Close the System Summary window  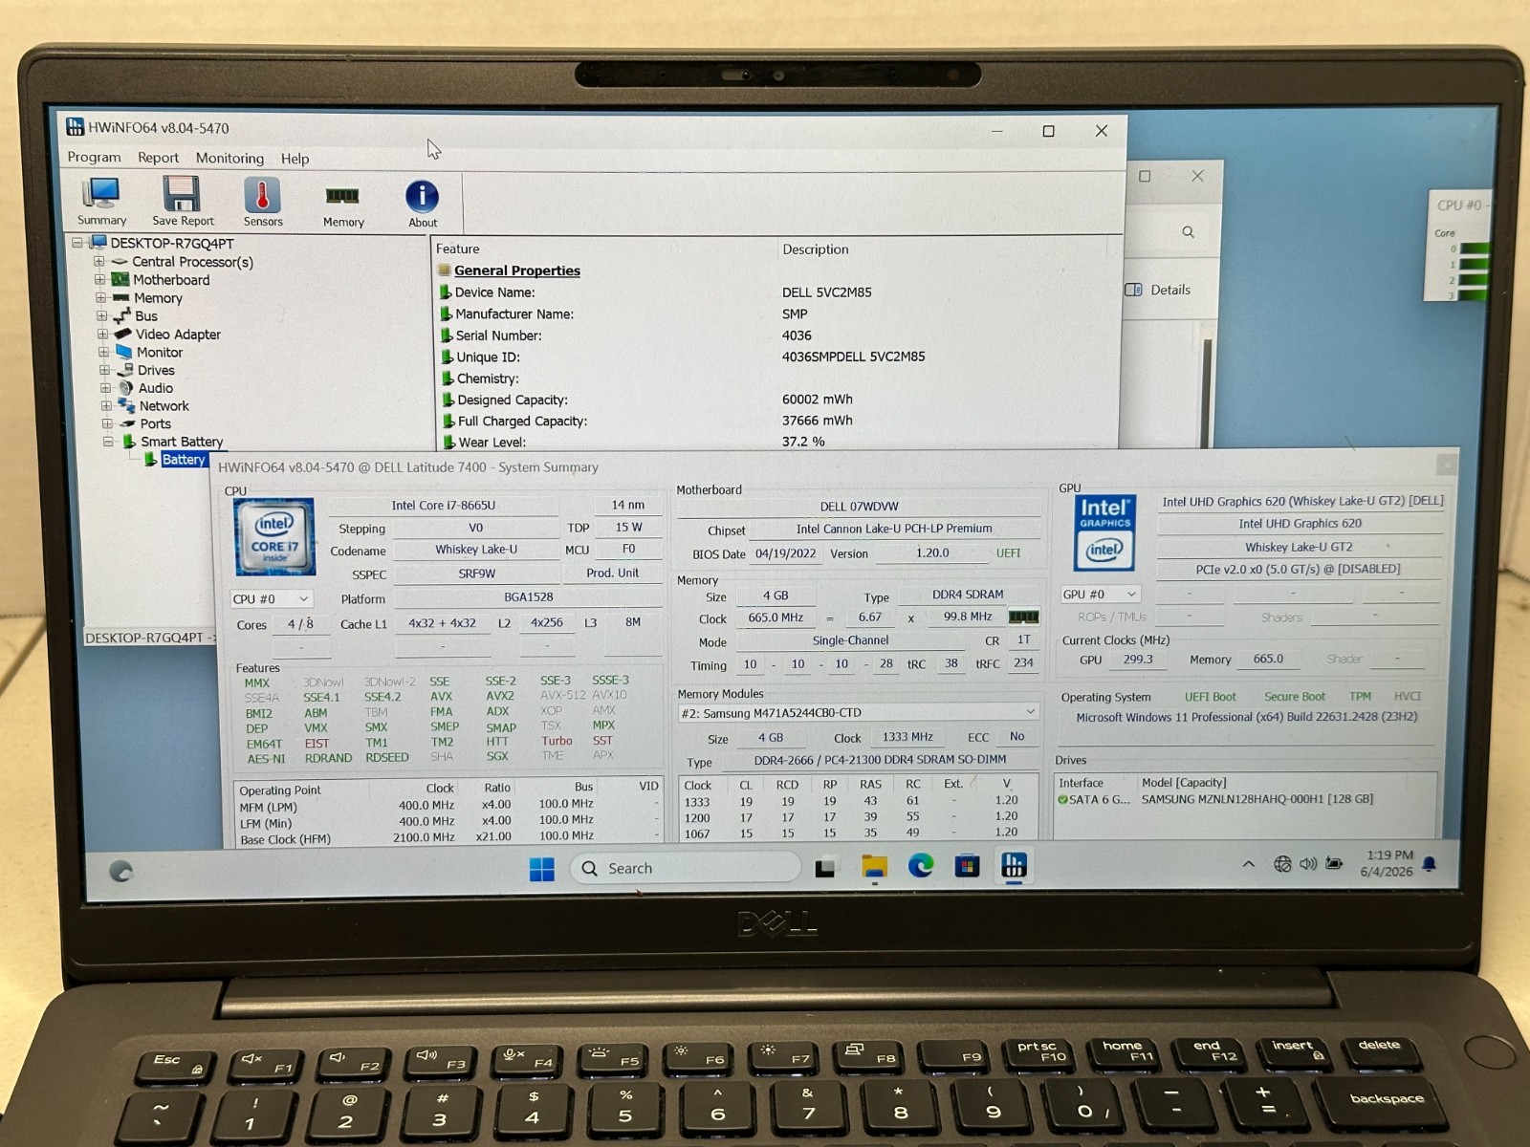(x=1446, y=465)
